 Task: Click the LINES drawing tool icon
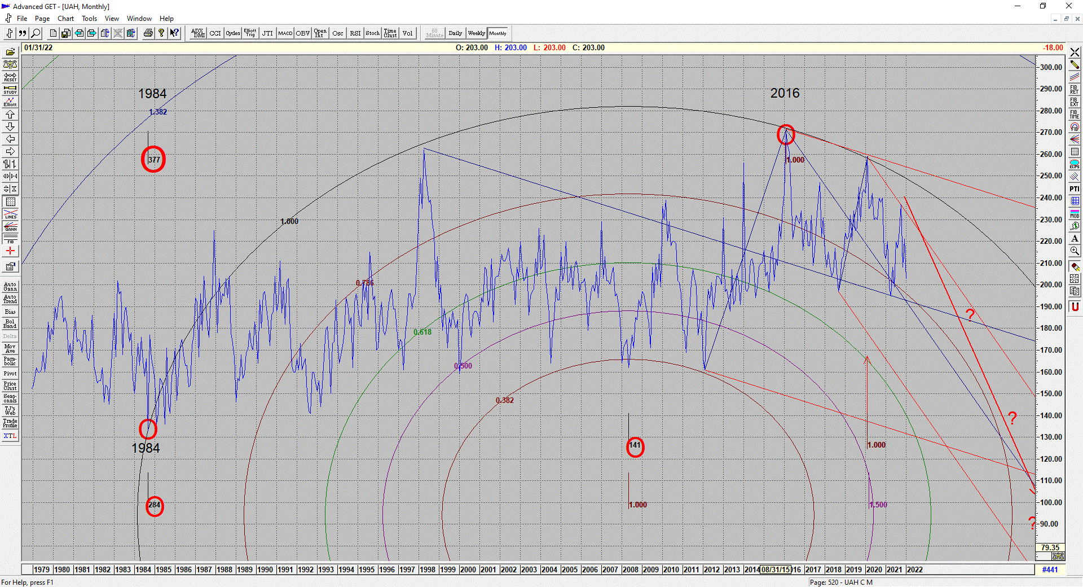tap(10, 214)
